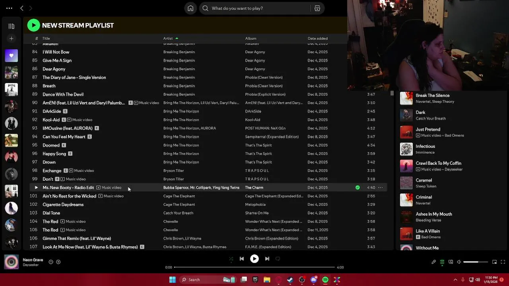
Task: Skip to the next track
Action: tap(267, 259)
